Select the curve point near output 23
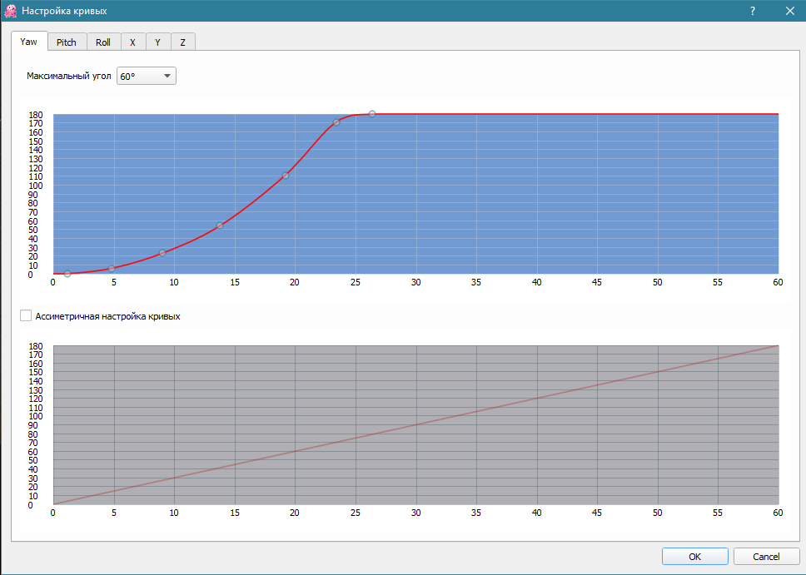 162,253
